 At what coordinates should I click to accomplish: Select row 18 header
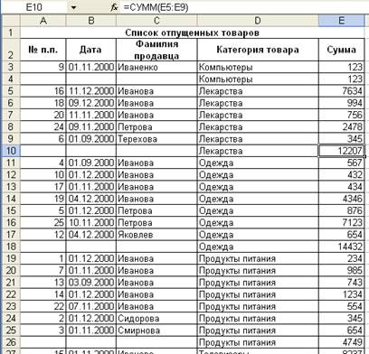click(11, 247)
